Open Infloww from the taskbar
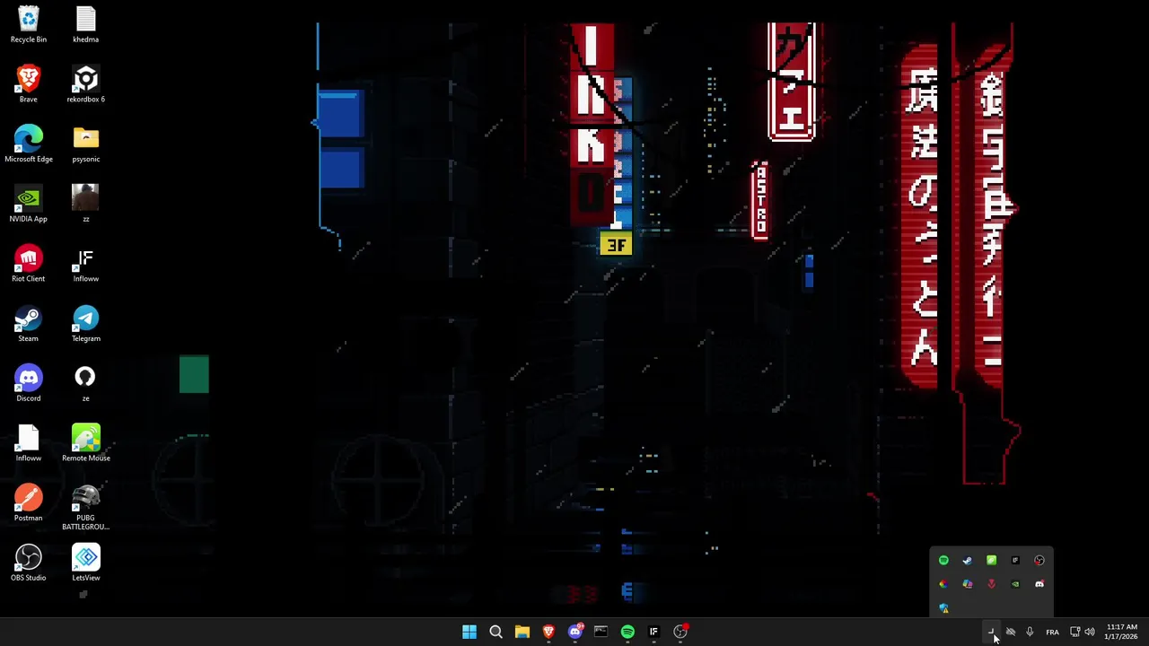The image size is (1149, 646). pyautogui.click(x=653, y=632)
